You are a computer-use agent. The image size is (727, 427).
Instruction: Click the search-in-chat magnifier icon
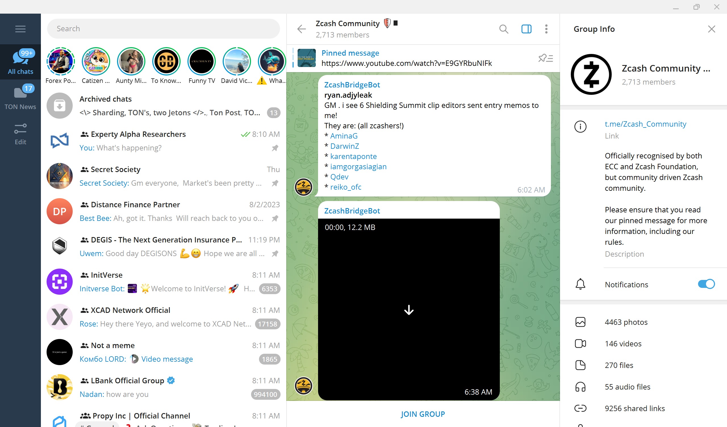coord(504,29)
